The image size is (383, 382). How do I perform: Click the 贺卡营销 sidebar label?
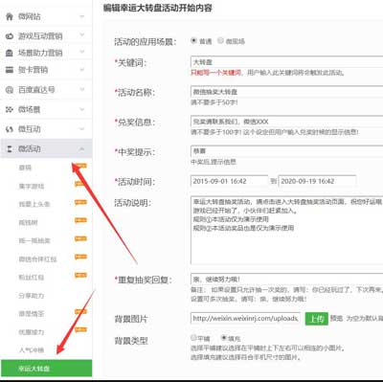(x=33, y=70)
